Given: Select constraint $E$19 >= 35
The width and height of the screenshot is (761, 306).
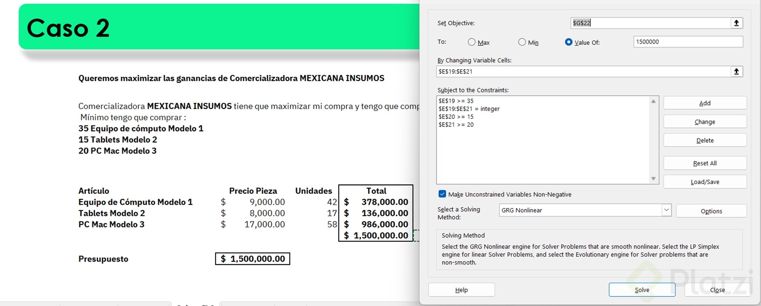Looking at the screenshot, I should (x=456, y=101).
